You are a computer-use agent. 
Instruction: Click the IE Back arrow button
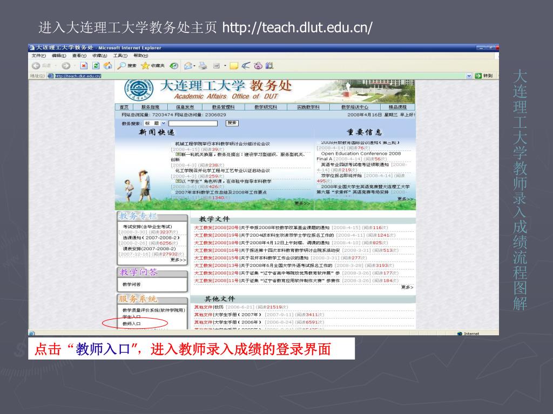(36, 66)
